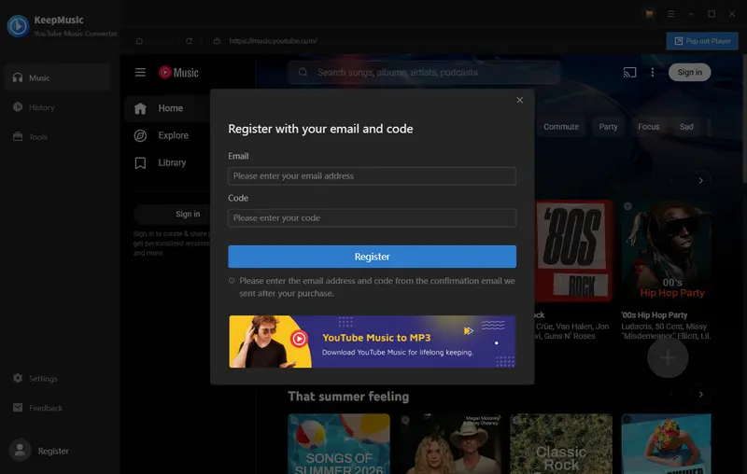Viewport: 747px width, 474px height.
Task: Click the YouTube Music logo
Action: (x=178, y=73)
